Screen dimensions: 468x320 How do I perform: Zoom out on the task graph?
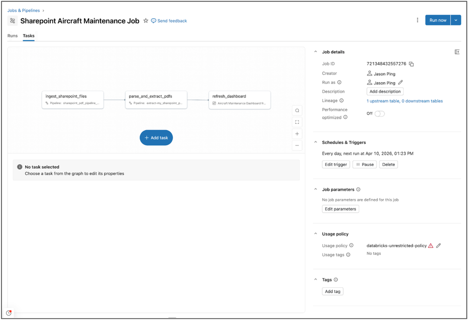[x=297, y=145]
